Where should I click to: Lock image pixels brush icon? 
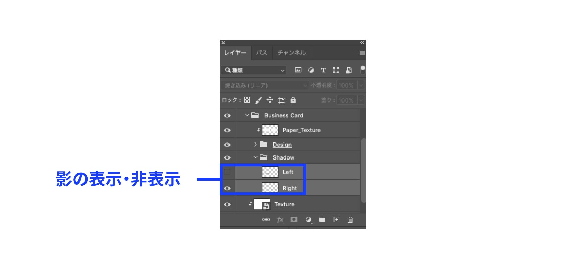tap(258, 100)
